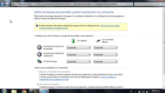Viewport: 165px width, 93px height.
Task: Go to 'Todos los elementos de Panel de control'
Action: [53, 4]
